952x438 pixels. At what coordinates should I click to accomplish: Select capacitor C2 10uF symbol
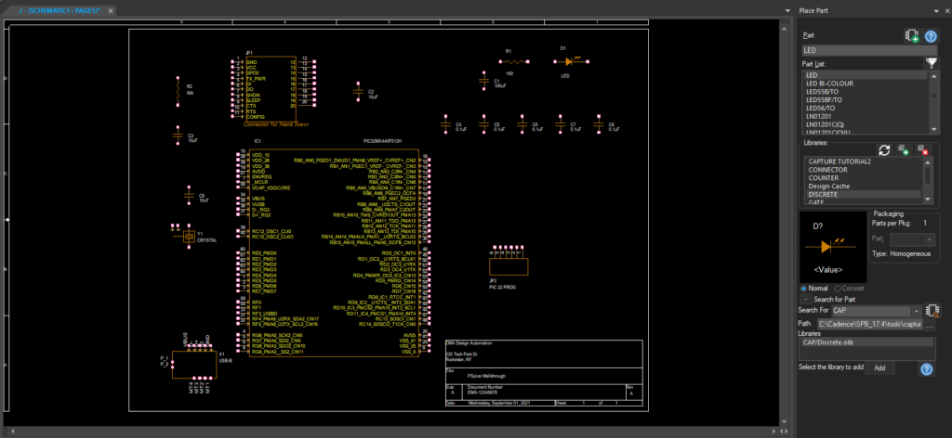click(358, 92)
